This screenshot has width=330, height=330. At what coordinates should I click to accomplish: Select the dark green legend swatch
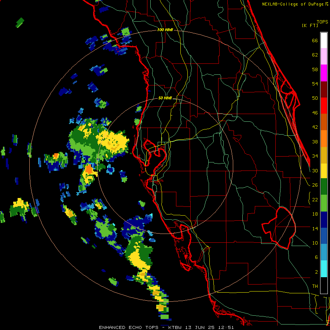(x=324, y=187)
